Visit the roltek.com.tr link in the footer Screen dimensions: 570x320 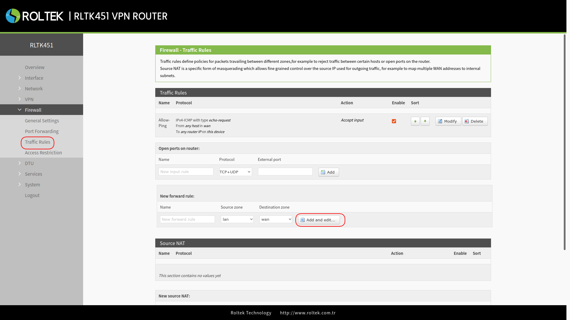[x=308, y=313]
